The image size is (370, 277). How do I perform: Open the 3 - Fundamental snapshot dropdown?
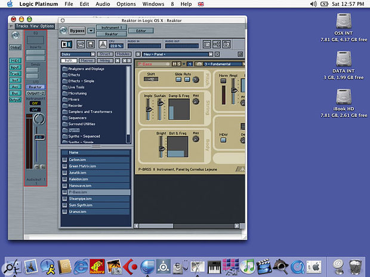tap(223, 64)
